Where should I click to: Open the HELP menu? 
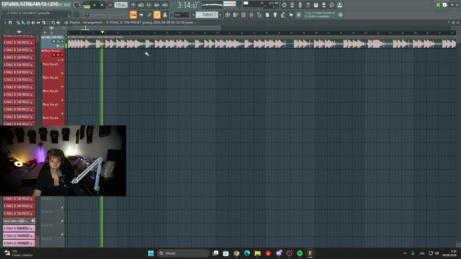[x=67, y=5]
